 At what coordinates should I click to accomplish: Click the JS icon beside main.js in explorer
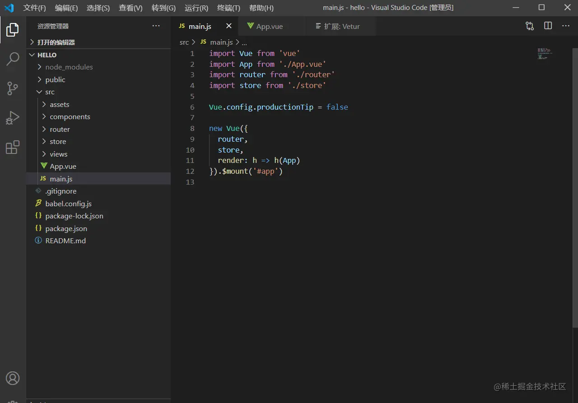43,179
